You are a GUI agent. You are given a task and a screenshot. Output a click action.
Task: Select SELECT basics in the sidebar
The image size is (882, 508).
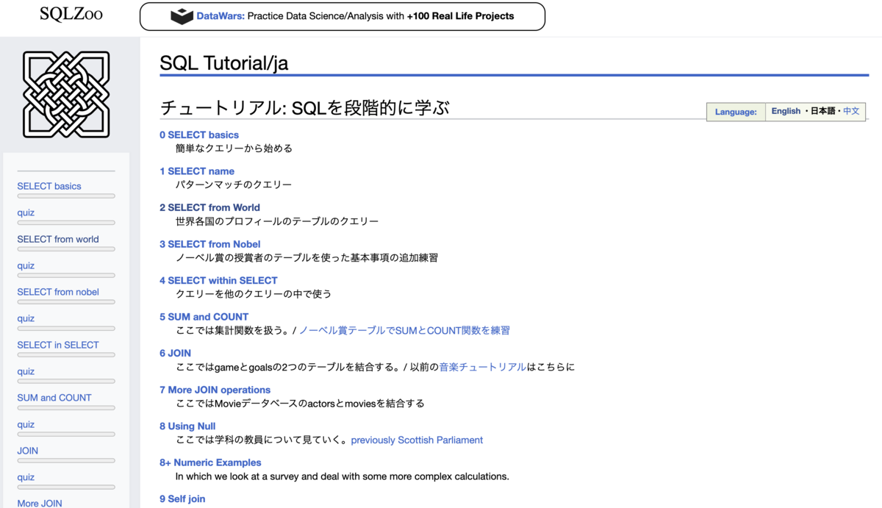tap(49, 186)
